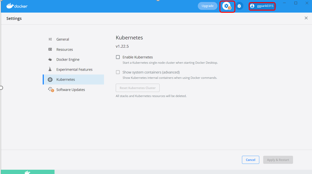Image resolution: width=312 pixels, height=174 pixels.
Task: Click the Docker Engine whale icon
Action: click(50, 59)
